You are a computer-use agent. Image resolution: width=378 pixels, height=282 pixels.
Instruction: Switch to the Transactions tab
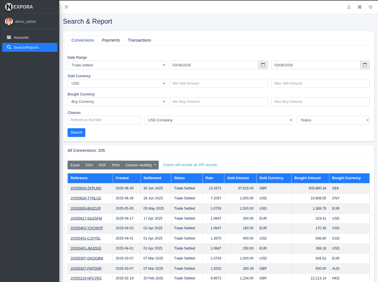click(139, 40)
